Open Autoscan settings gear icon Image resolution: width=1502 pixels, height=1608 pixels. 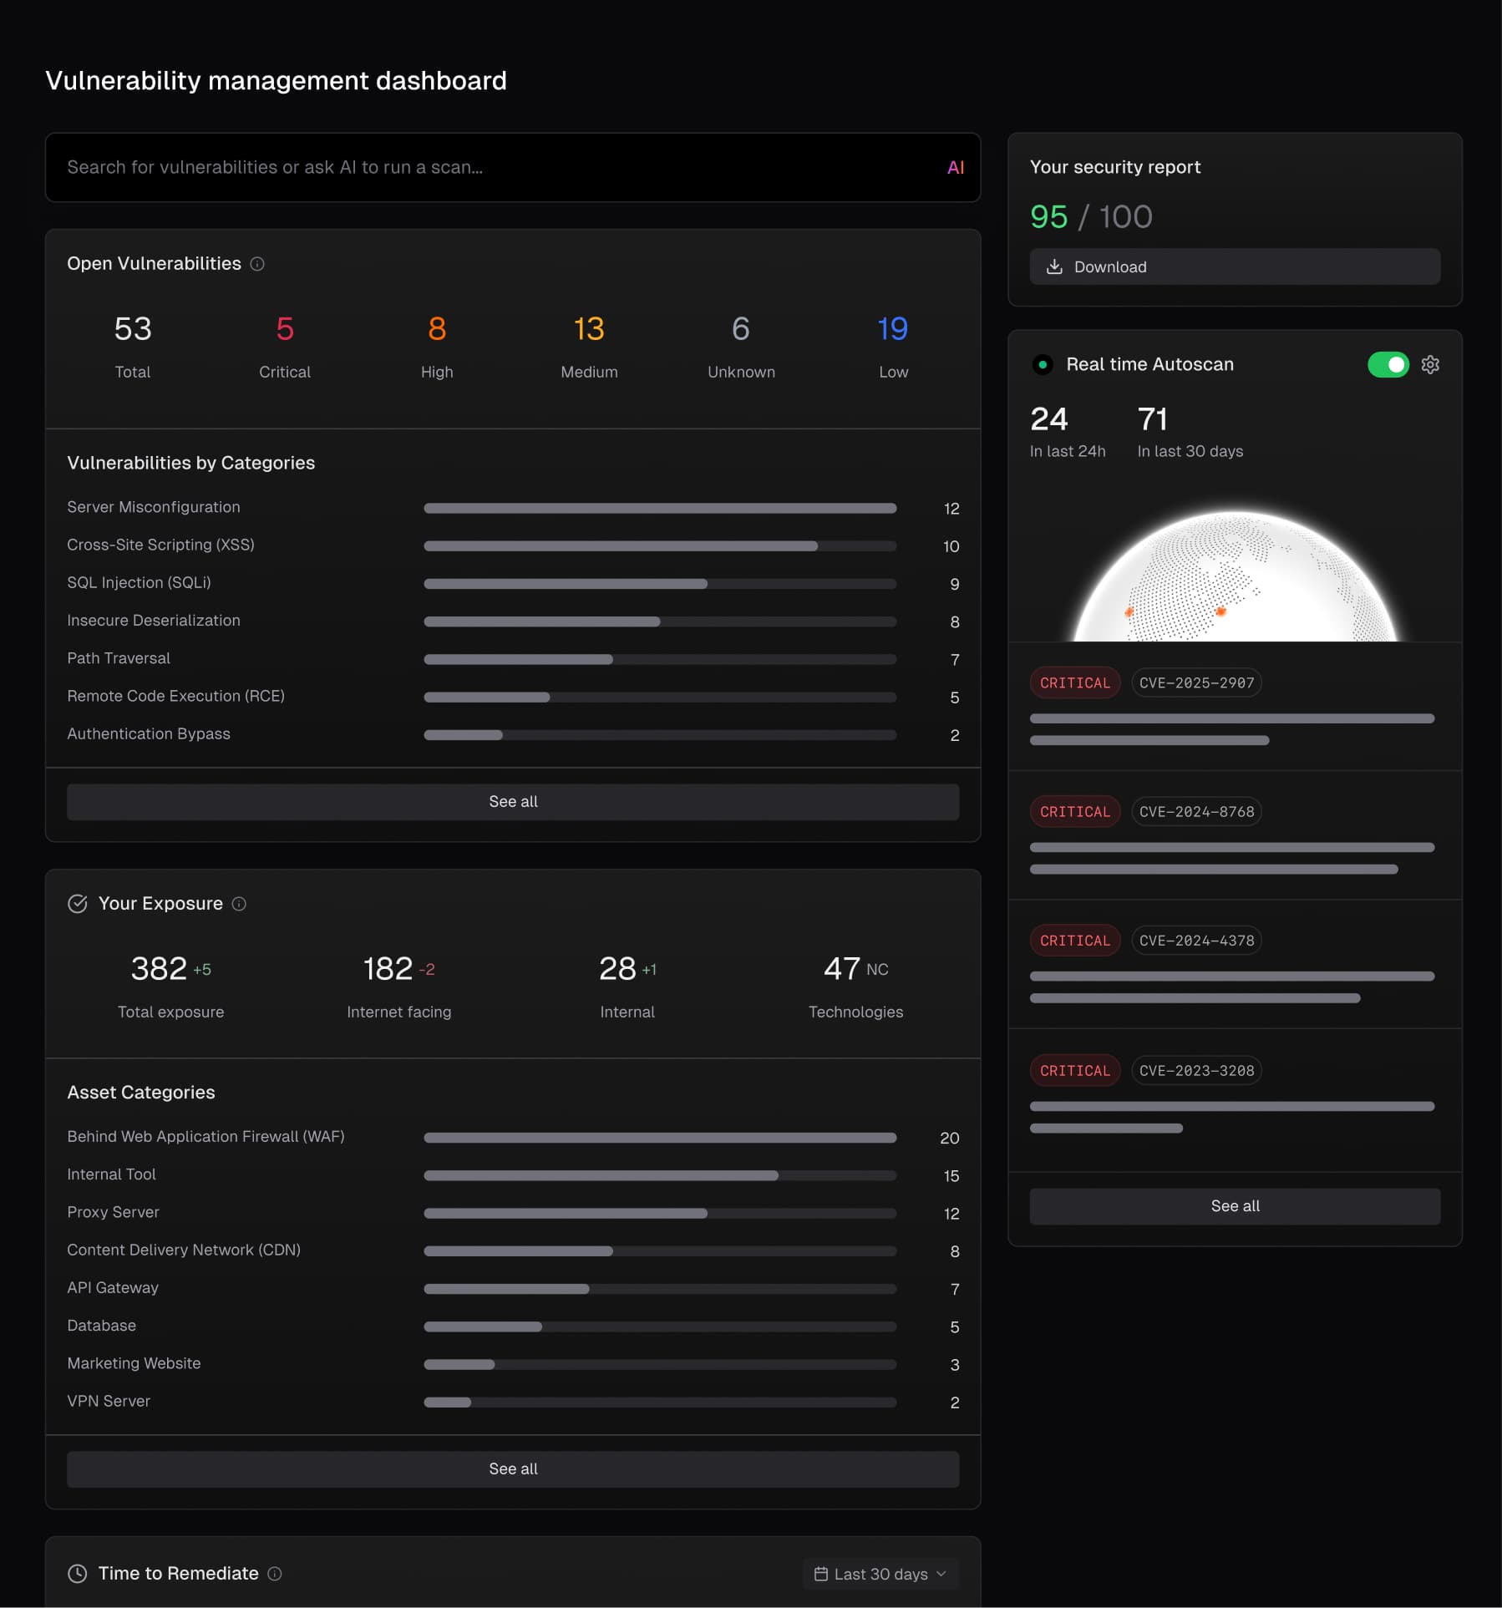(x=1429, y=365)
